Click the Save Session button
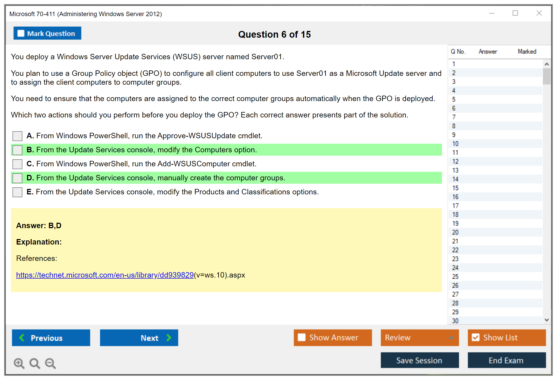The width and height of the screenshot is (559, 382). pyautogui.click(x=419, y=360)
